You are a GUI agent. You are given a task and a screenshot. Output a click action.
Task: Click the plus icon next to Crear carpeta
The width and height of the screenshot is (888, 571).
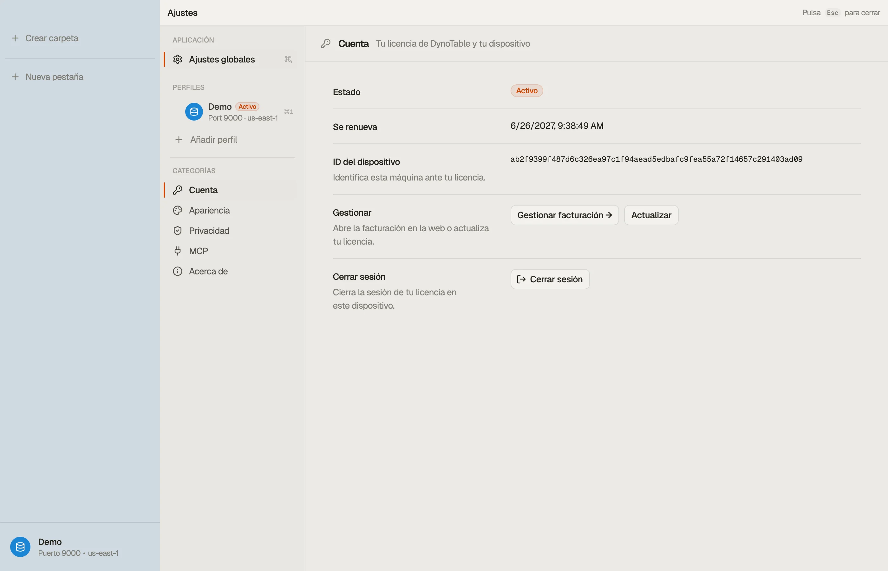15,38
